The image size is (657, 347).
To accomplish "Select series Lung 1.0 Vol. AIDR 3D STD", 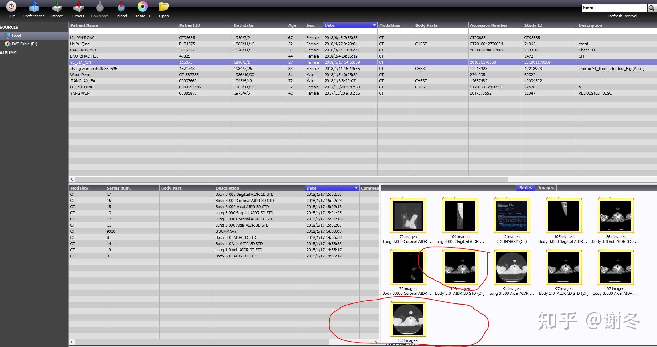I will [224, 250].
